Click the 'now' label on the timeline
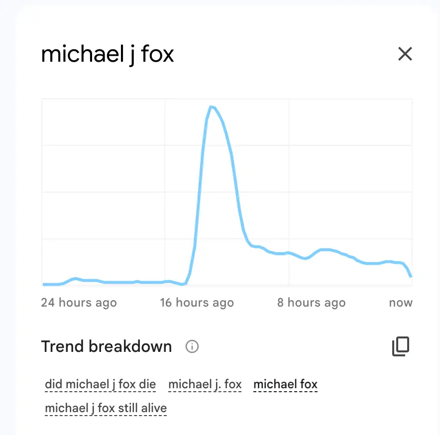The image size is (440, 435). (401, 302)
